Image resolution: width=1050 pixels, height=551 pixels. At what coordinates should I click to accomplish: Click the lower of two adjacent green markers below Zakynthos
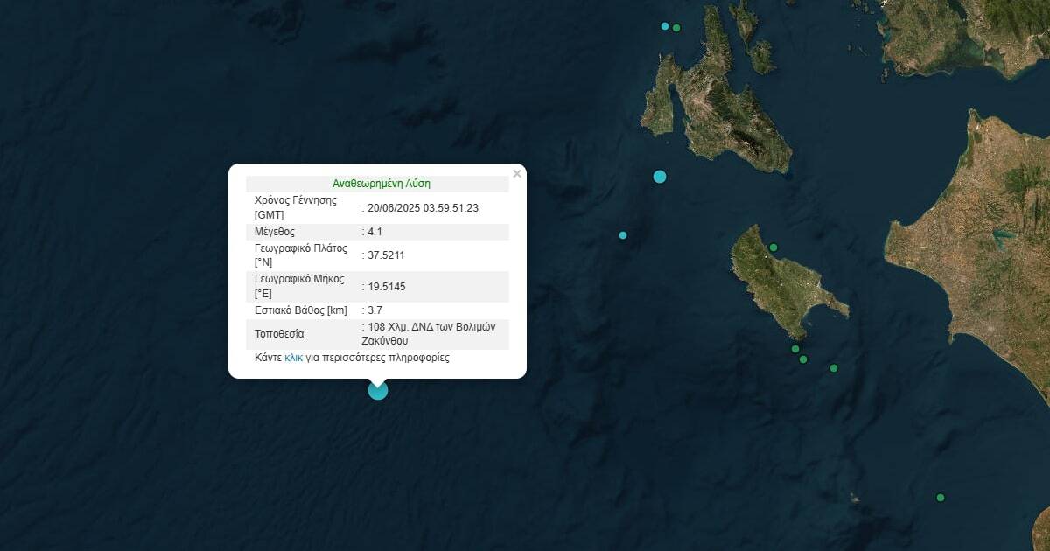(x=803, y=359)
